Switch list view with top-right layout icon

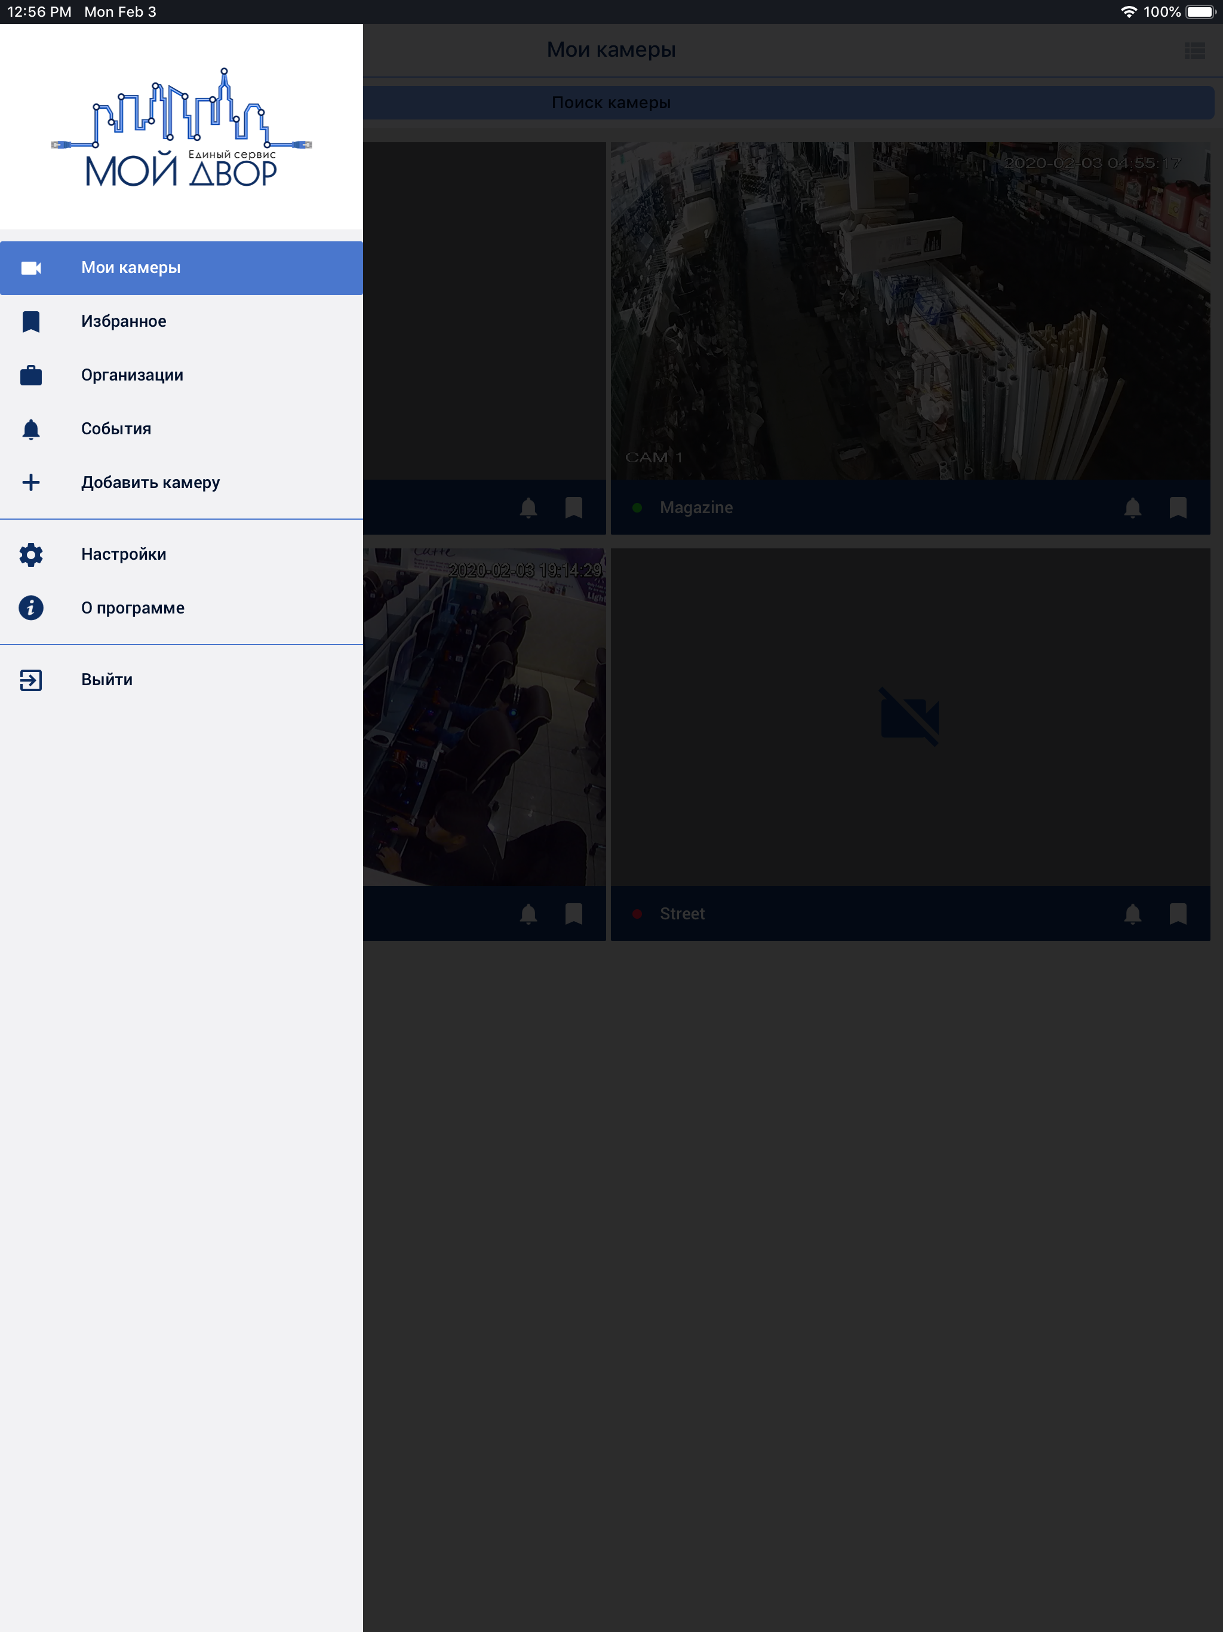pyautogui.click(x=1194, y=50)
